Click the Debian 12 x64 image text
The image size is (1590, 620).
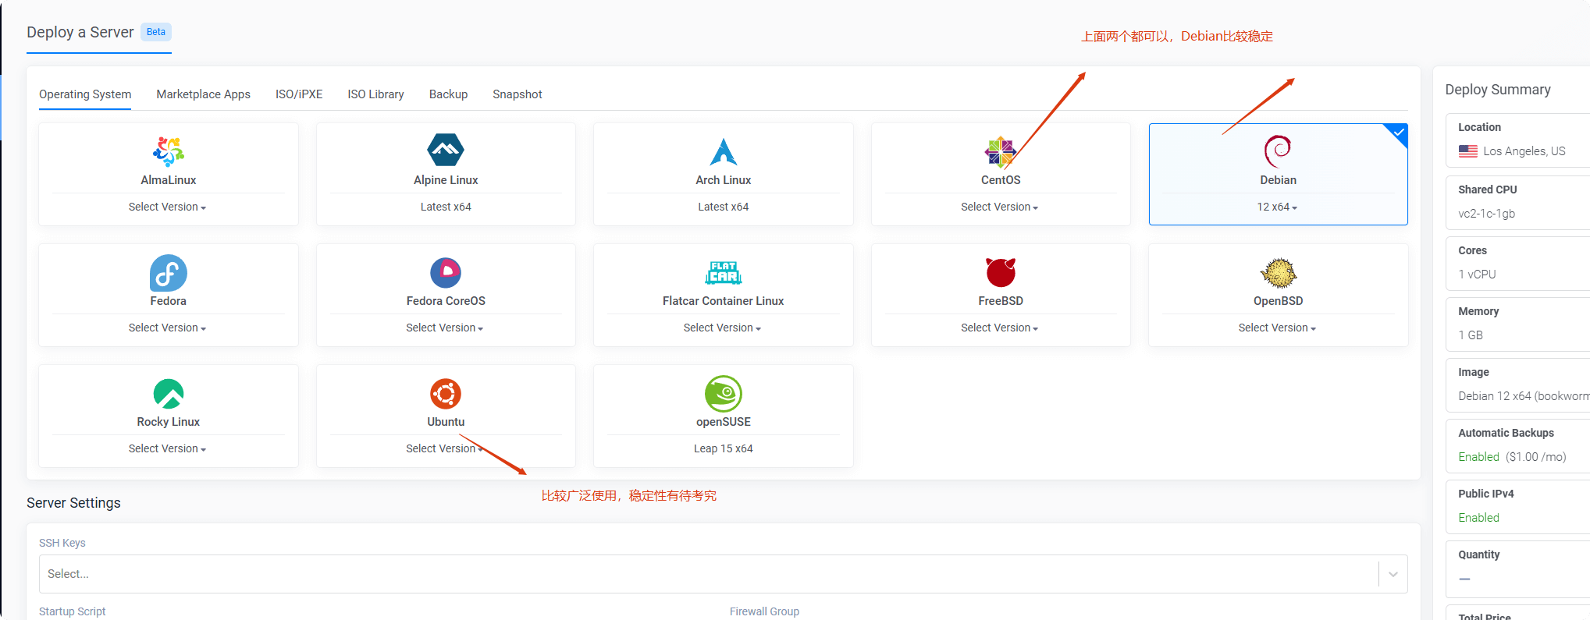click(x=1524, y=396)
